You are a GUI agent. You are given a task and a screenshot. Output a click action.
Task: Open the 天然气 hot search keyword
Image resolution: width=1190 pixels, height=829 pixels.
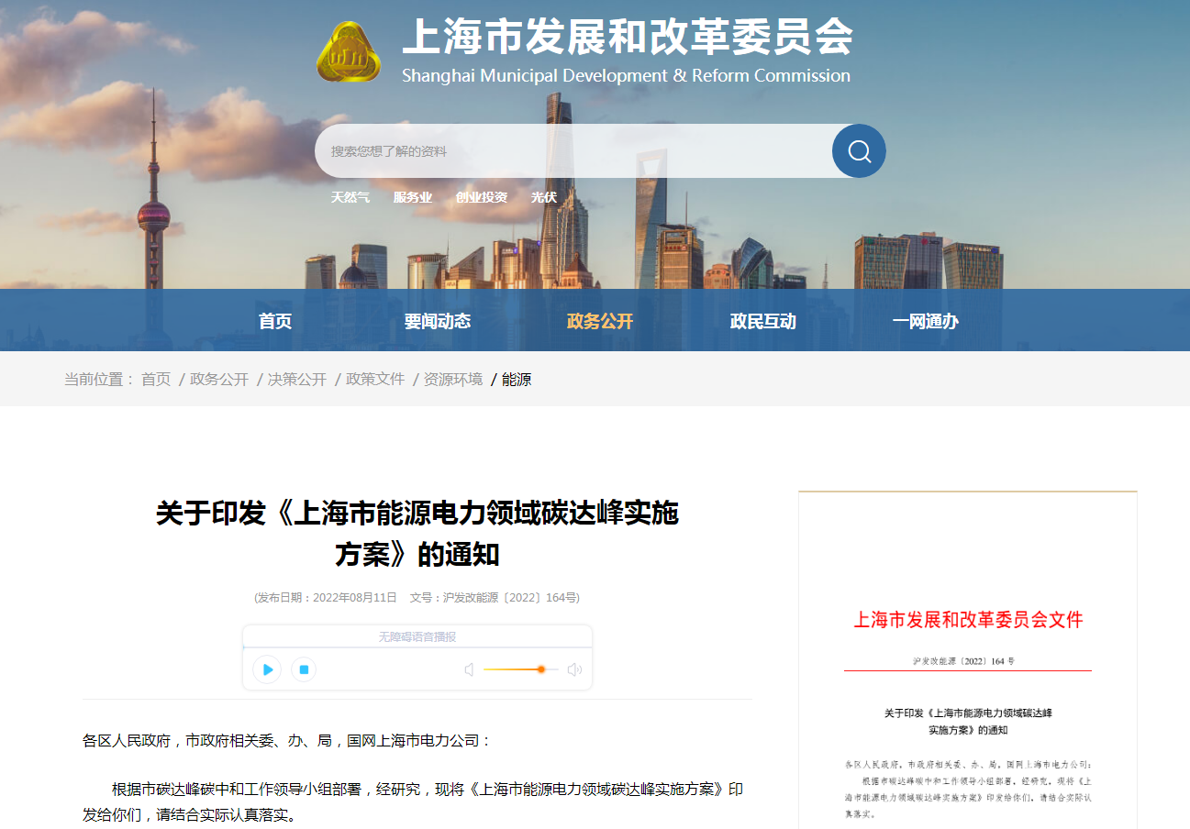coord(350,197)
